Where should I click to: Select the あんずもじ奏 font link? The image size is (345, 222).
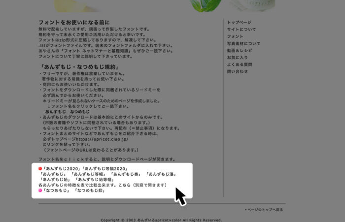124,174
